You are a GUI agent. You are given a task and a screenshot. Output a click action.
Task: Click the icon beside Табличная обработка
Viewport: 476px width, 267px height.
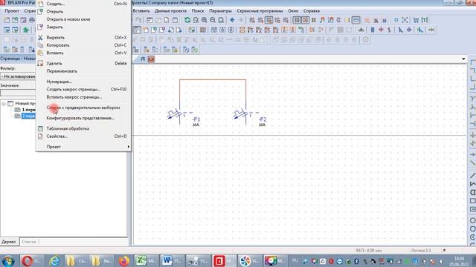tap(40, 128)
